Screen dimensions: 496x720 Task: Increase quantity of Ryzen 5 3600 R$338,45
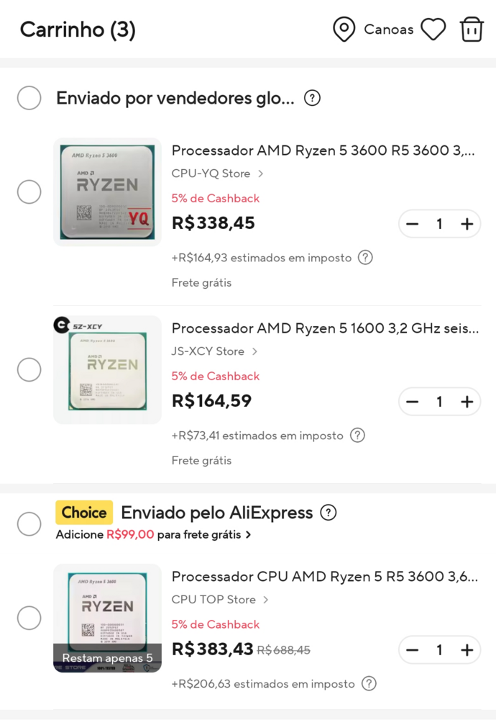point(467,224)
